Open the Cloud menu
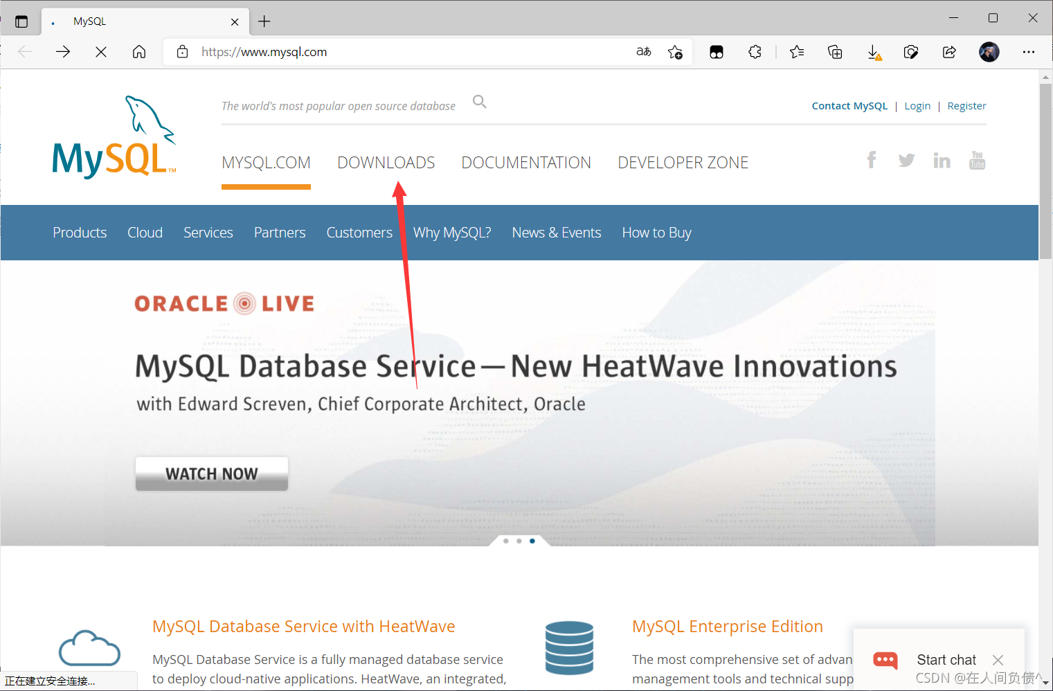This screenshot has width=1053, height=691. coord(145,233)
